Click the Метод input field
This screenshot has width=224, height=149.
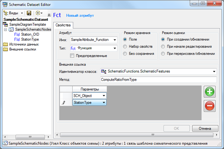coord(158,80)
